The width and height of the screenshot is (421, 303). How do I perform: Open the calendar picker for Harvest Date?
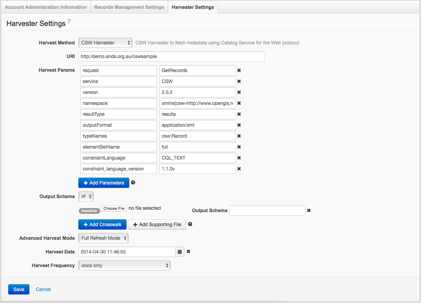(180, 252)
